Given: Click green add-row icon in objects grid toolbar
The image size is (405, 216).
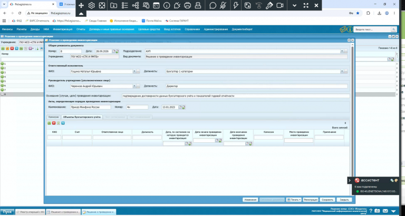Looking at the screenshot, I should click(x=49, y=123).
